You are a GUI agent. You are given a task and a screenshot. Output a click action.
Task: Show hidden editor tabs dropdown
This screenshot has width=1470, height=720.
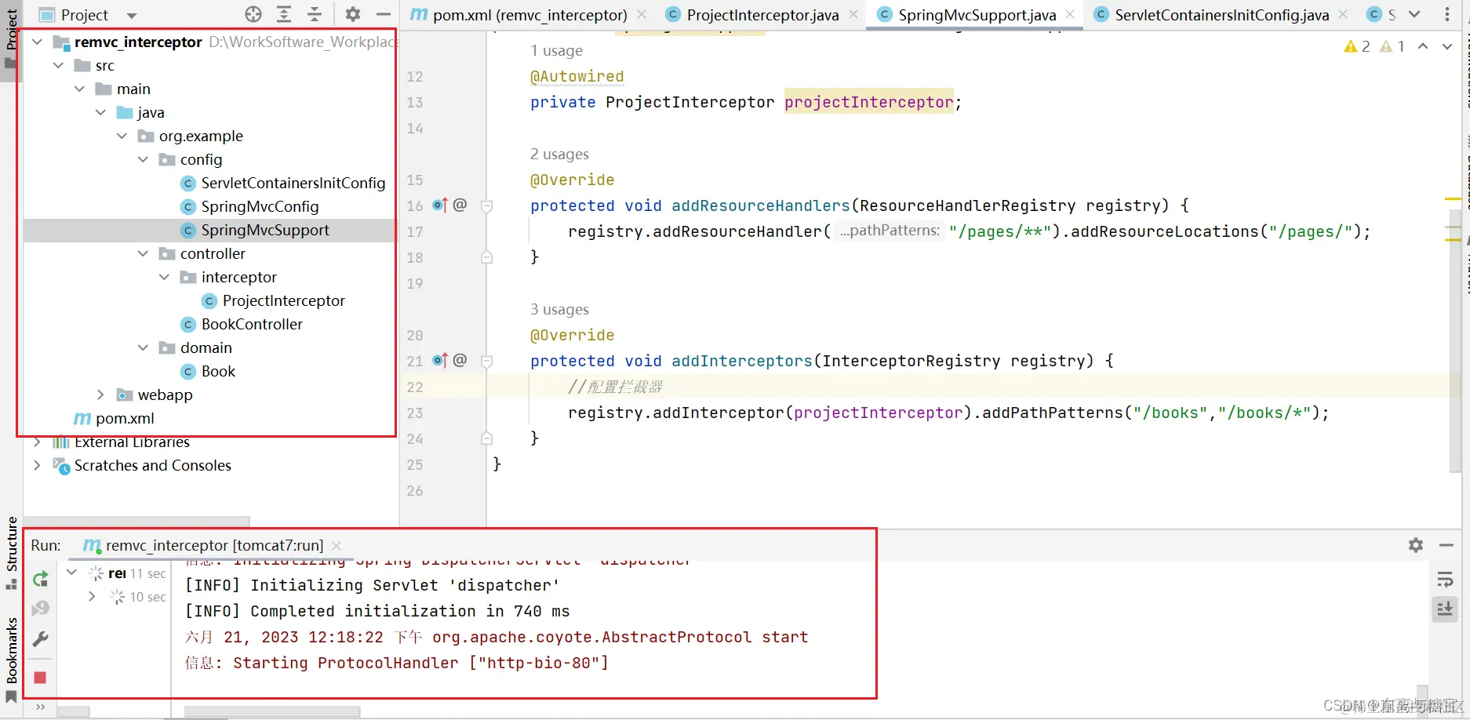[x=1414, y=15]
